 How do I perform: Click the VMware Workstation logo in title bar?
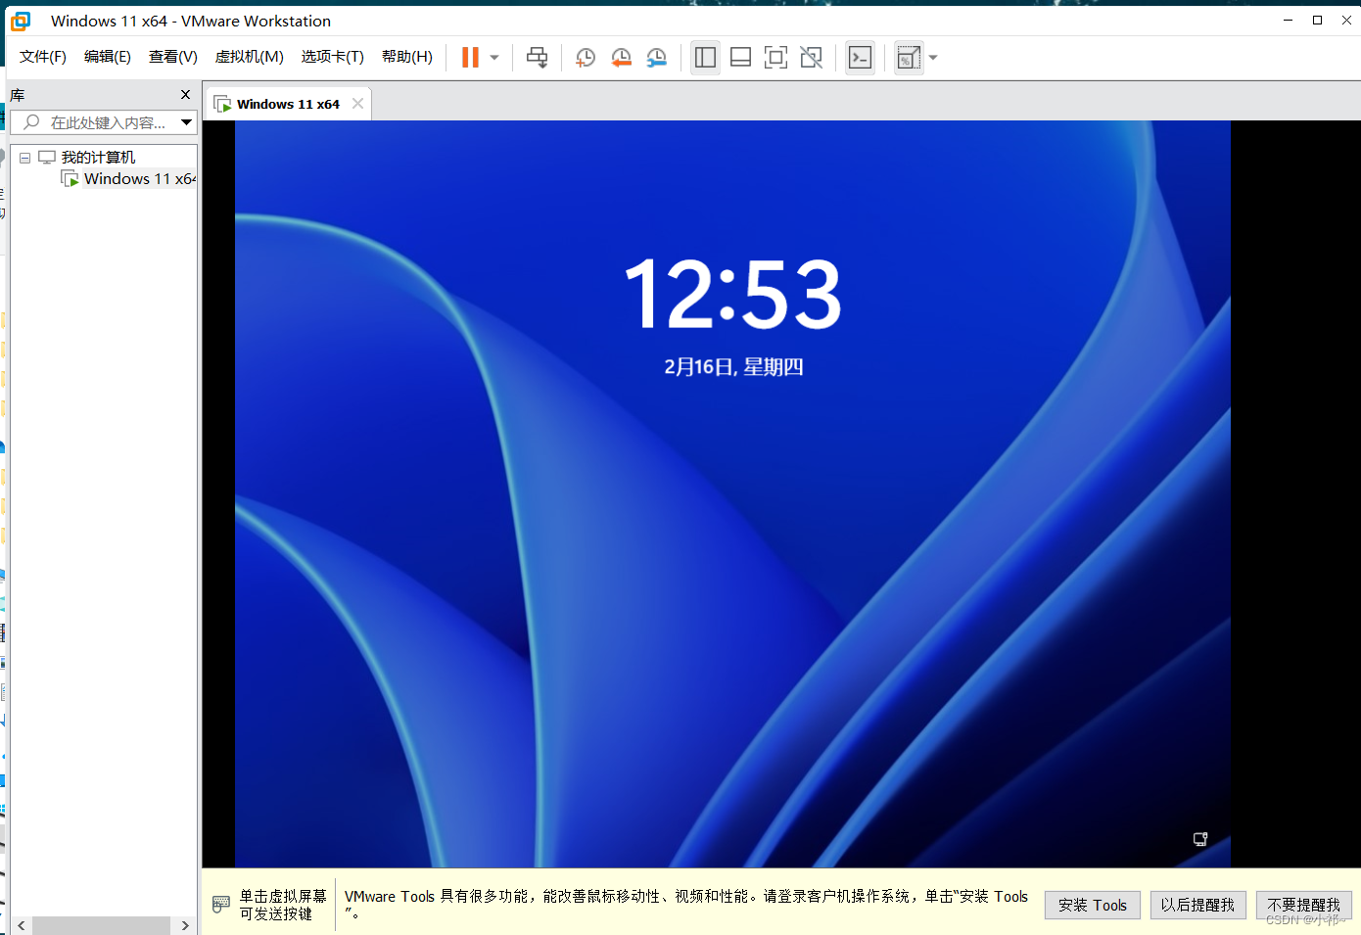click(21, 21)
